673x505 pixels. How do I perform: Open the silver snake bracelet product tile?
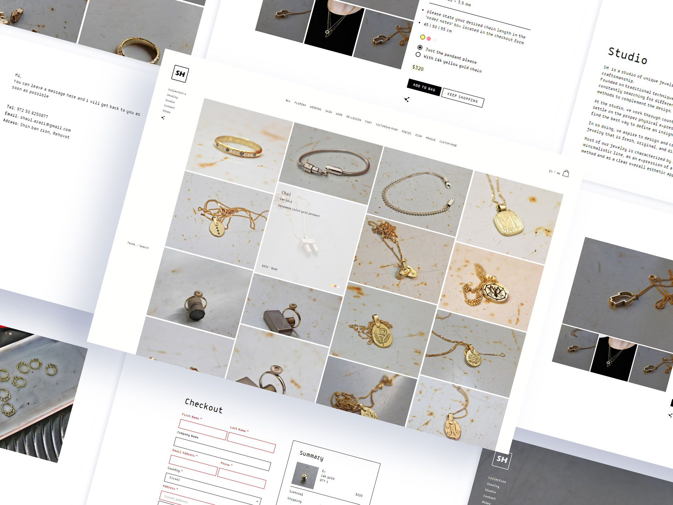tap(330, 164)
